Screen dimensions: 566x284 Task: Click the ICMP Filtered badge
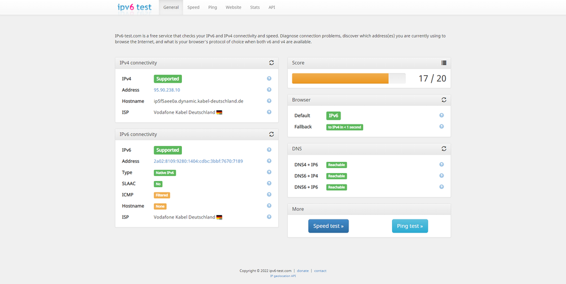coord(161,195)
